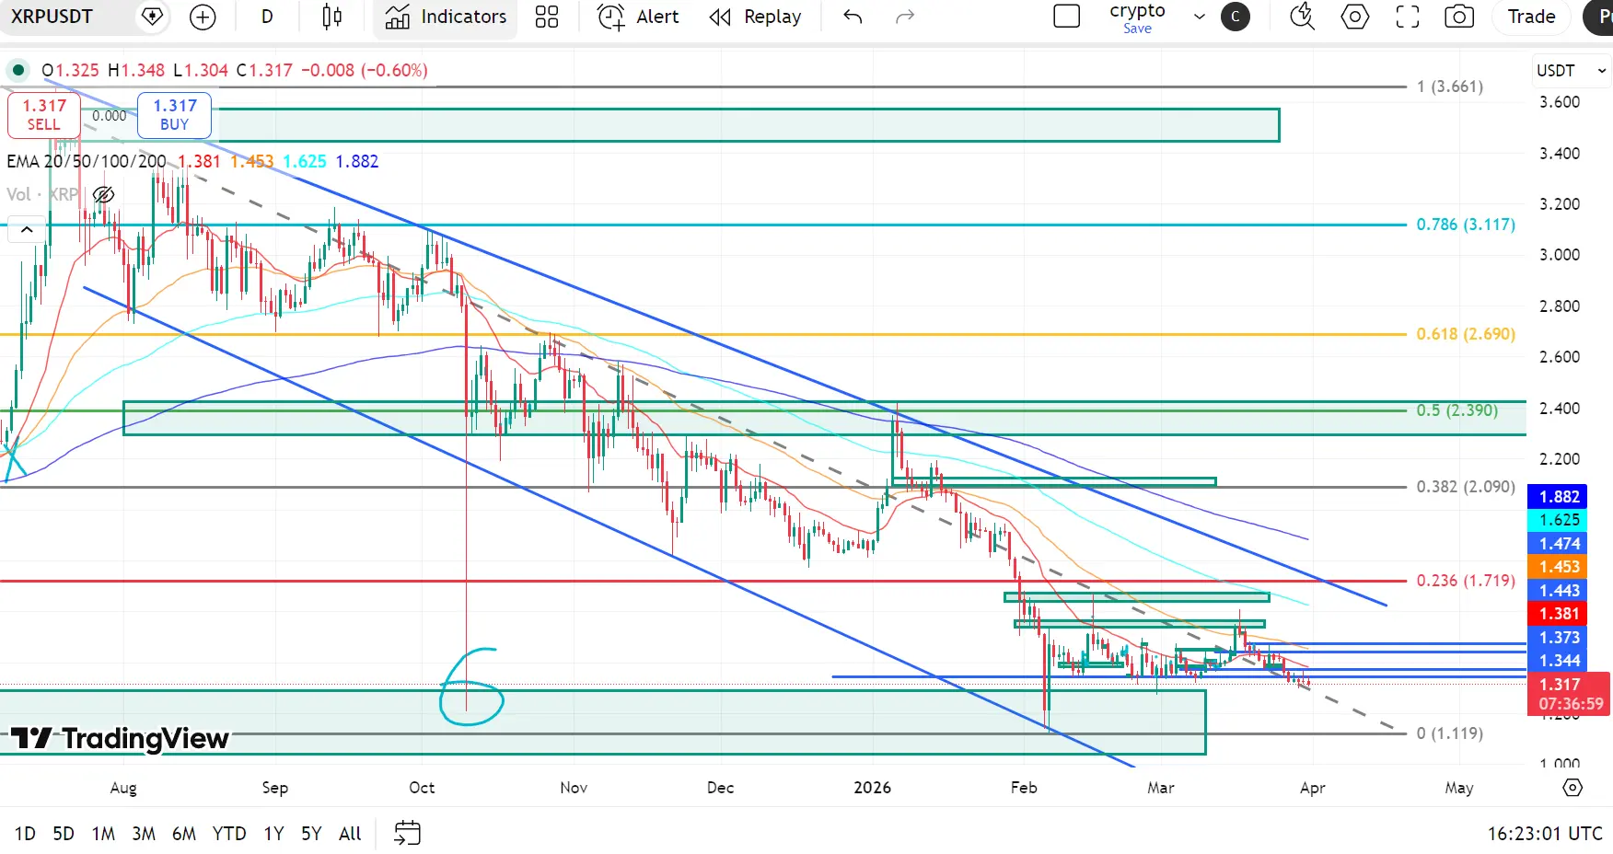Open the XRPUSDT symbol search

[x=52, y=17]
